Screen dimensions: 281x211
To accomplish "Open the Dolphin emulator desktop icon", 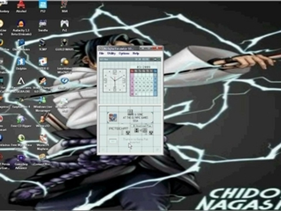I will pos(21,64).
